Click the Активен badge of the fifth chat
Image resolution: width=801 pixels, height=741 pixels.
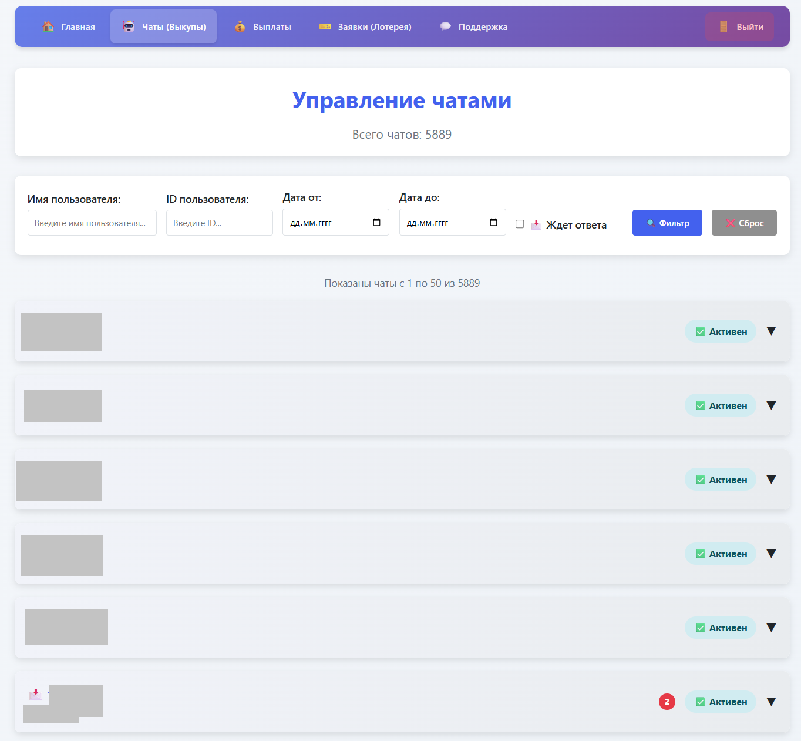(x=721, y=628)
